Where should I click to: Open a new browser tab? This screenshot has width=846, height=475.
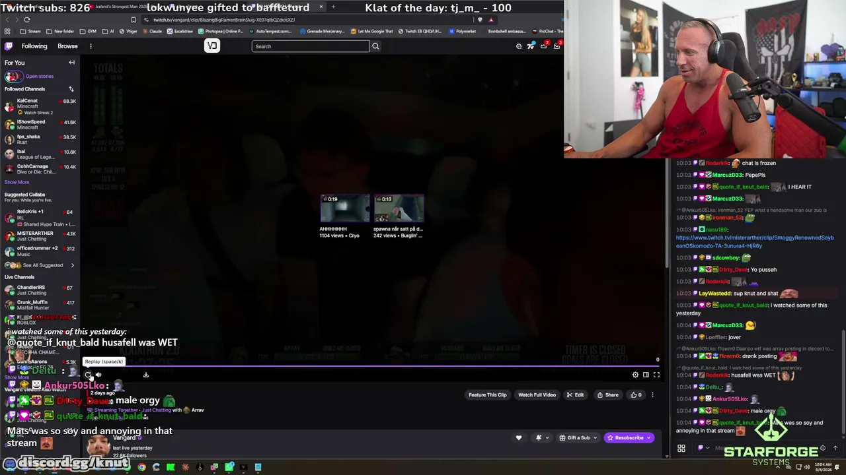(333, 7)
